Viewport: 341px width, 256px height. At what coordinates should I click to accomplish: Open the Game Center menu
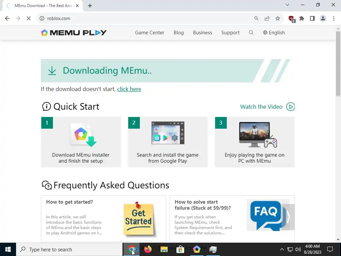(150, 33)
